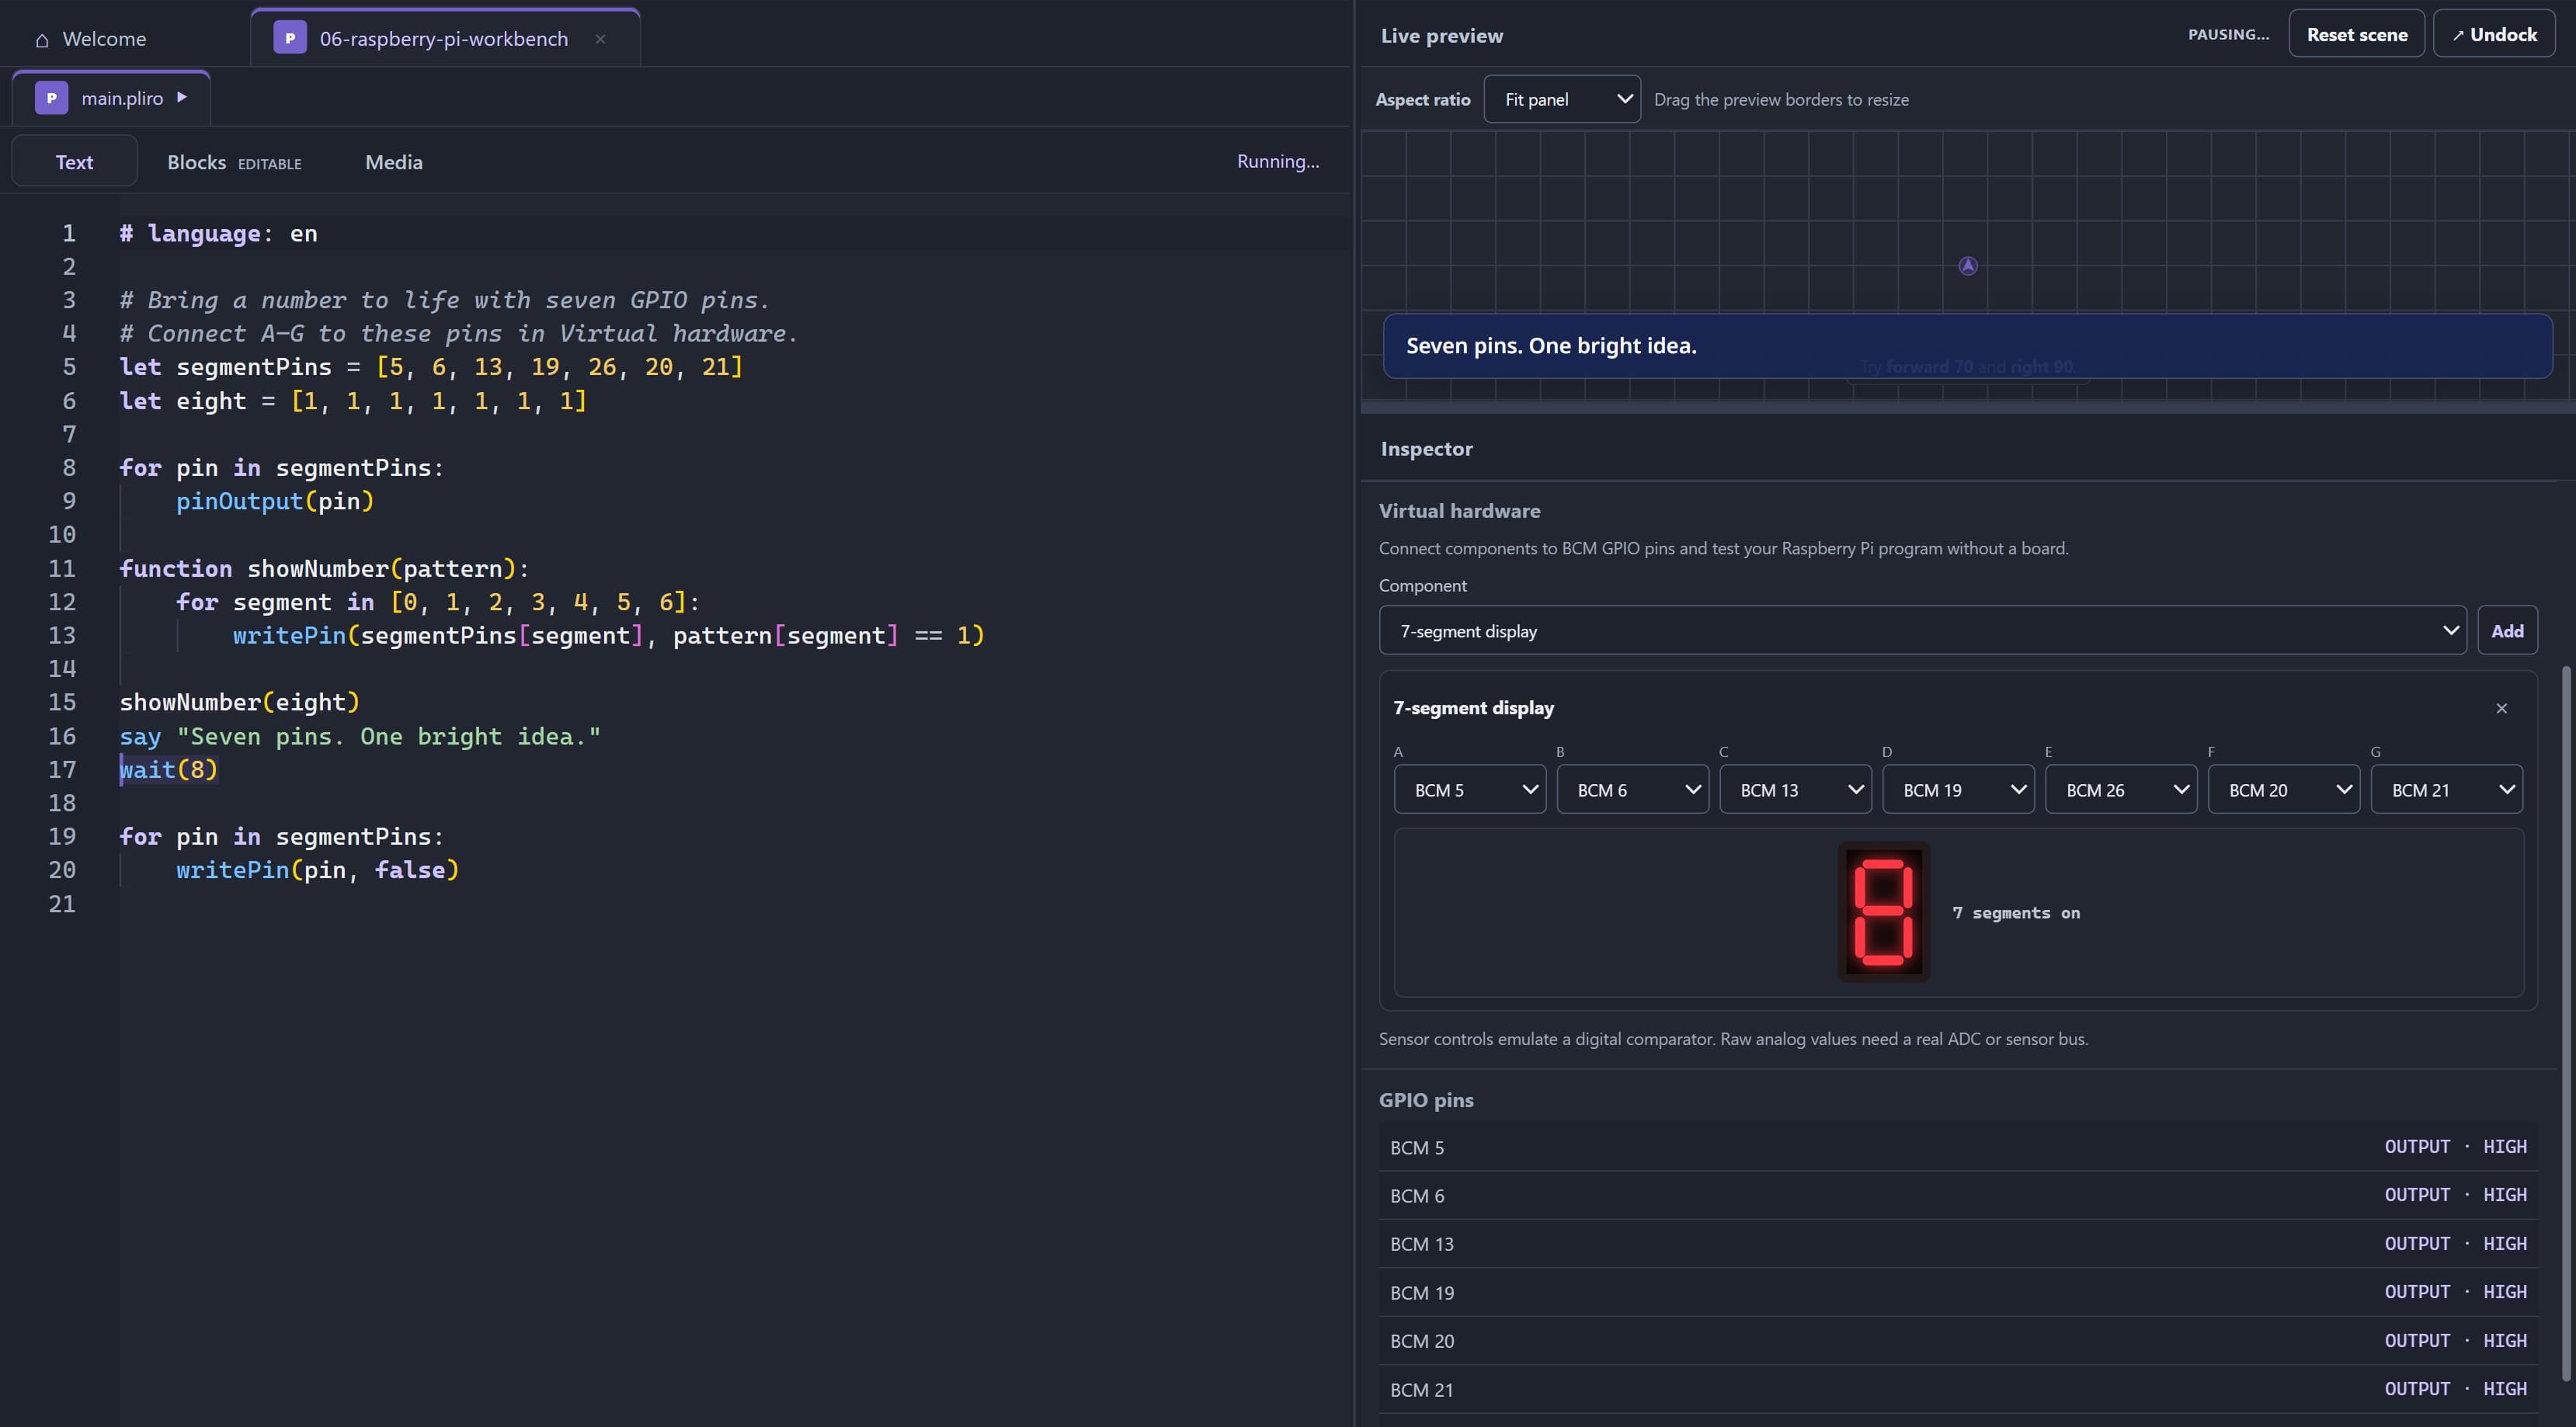The height and width of the screenshot is (1427, 2576).
Task: Switch to the Welcome tab
Action: (92, 39)
